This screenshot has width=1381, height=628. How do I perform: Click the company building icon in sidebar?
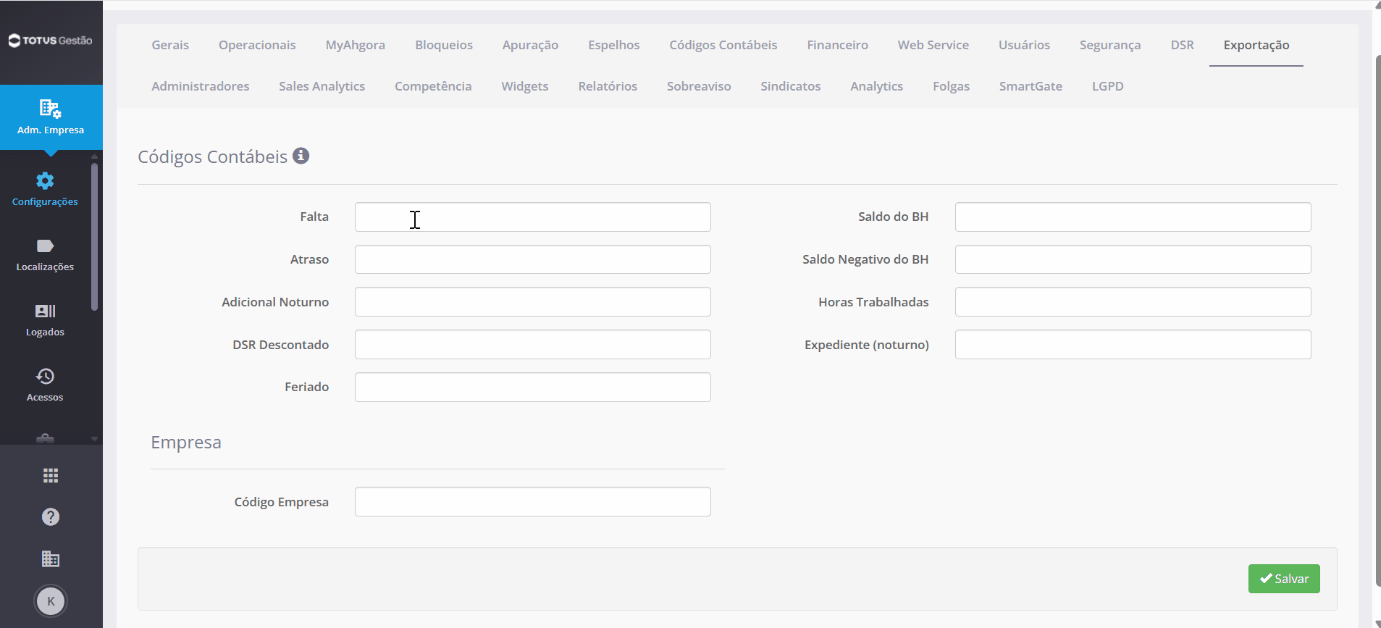click(x=51, y=558)
